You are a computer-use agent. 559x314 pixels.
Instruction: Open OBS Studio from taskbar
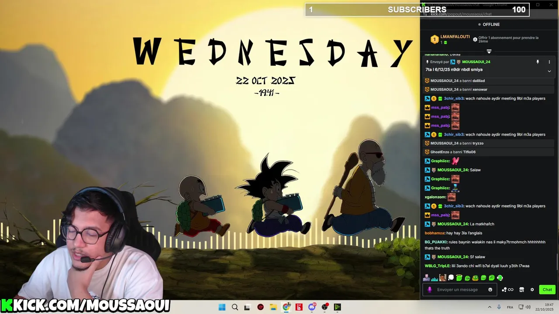(324, 307)
